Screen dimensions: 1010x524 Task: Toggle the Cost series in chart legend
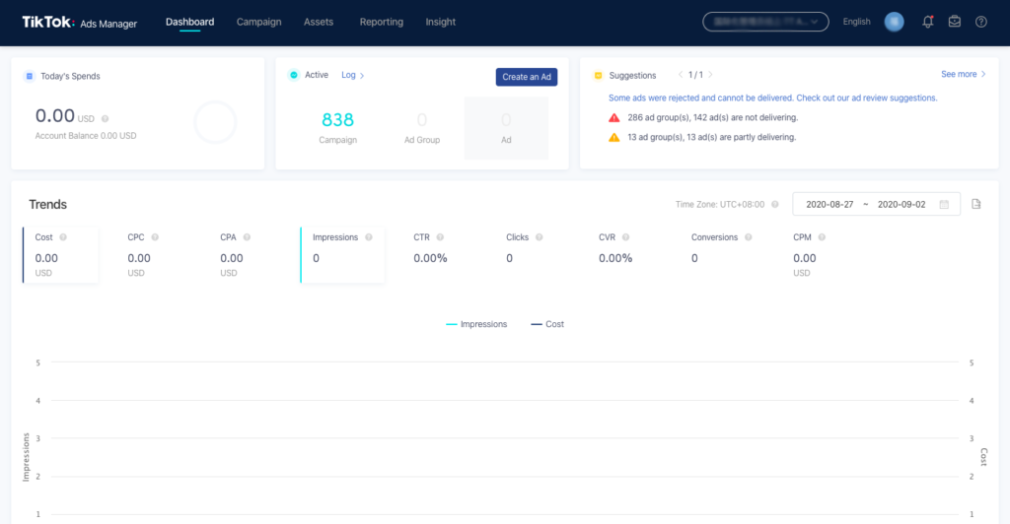(x=547, y=324)
